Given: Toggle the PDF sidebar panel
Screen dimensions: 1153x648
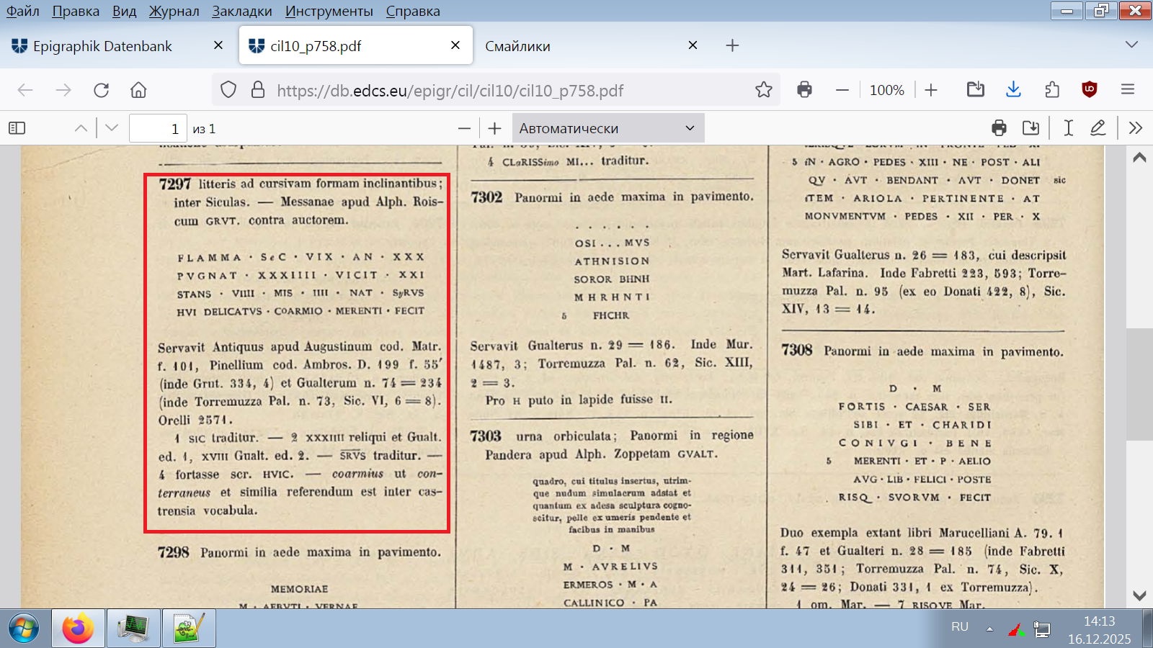Looking at the screenshot, I should (x=17, y=128).
